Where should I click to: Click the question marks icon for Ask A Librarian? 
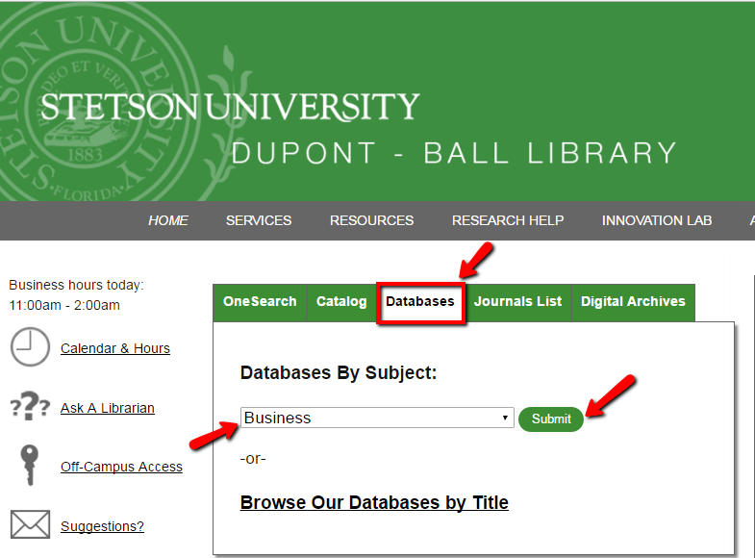pyautogui.click(x=30, y=406)
